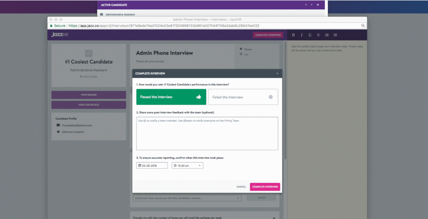Select Passed the Interview option

[171, 97]
